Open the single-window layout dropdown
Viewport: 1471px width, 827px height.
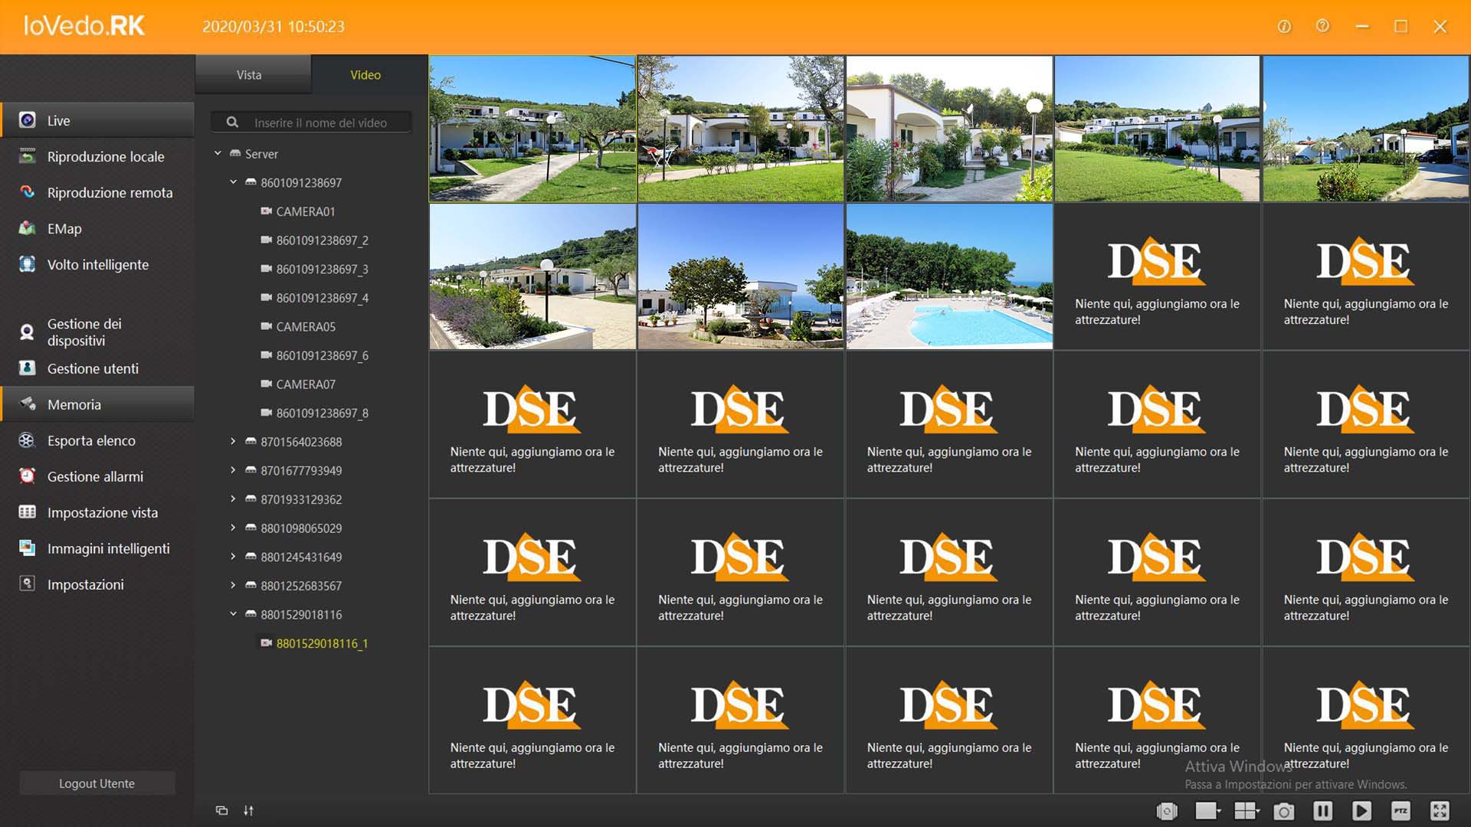[x=1207, y=810]
